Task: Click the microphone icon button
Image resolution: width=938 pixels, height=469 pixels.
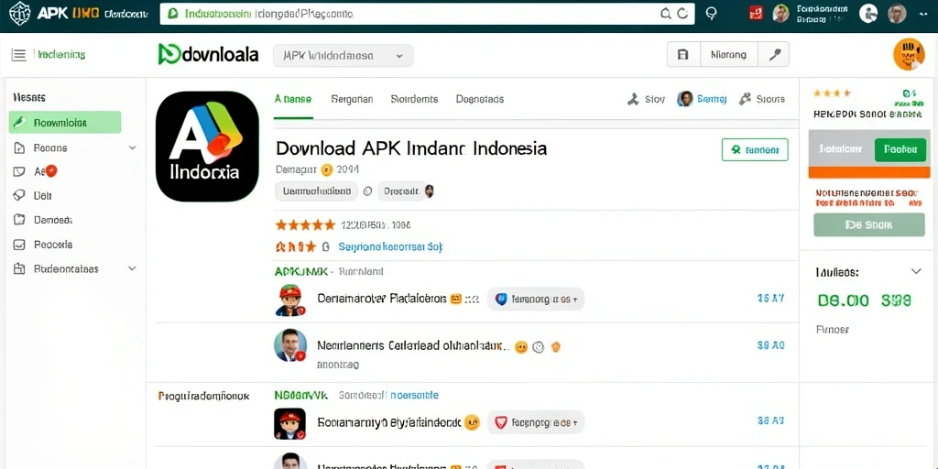Action: (x=774, y=54)
